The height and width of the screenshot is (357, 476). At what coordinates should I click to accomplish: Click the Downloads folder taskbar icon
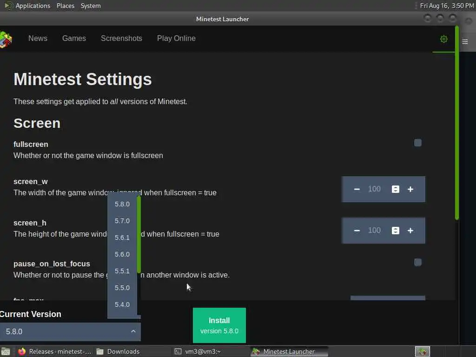point(100,351)
